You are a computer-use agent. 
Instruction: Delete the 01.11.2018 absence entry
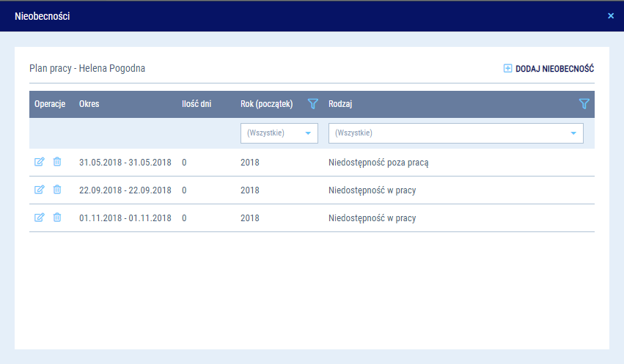click(x=57, y=218)
